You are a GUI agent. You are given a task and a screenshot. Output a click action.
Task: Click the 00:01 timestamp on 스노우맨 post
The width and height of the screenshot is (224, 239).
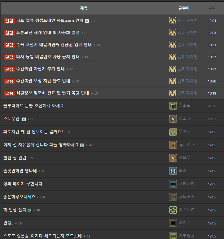click(212, 119)
